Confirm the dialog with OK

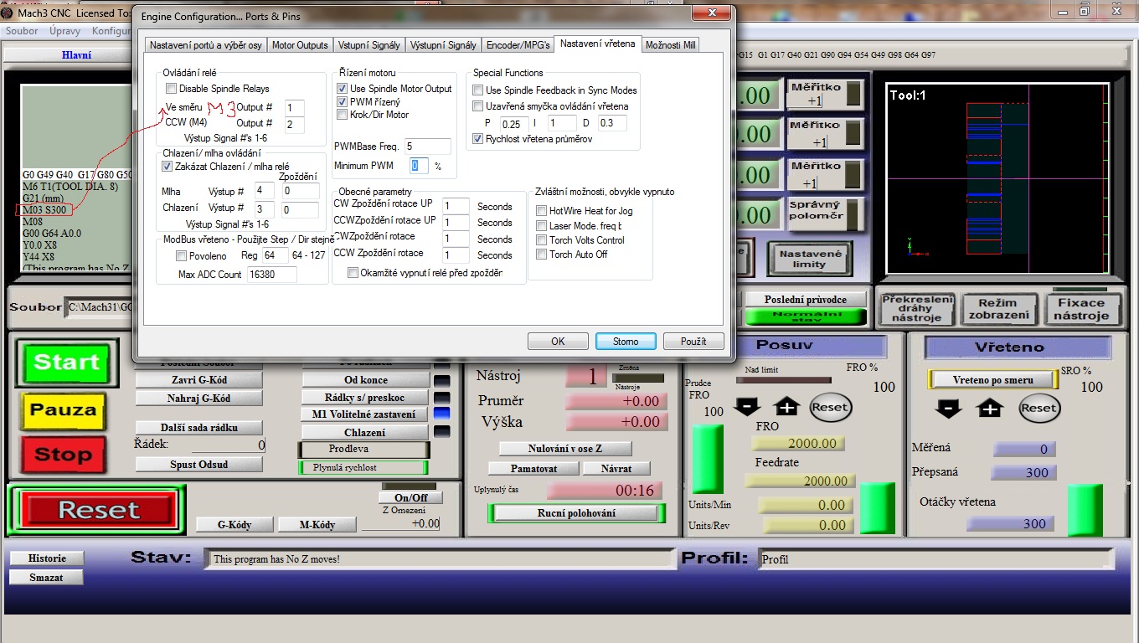[x=558, y=342]
